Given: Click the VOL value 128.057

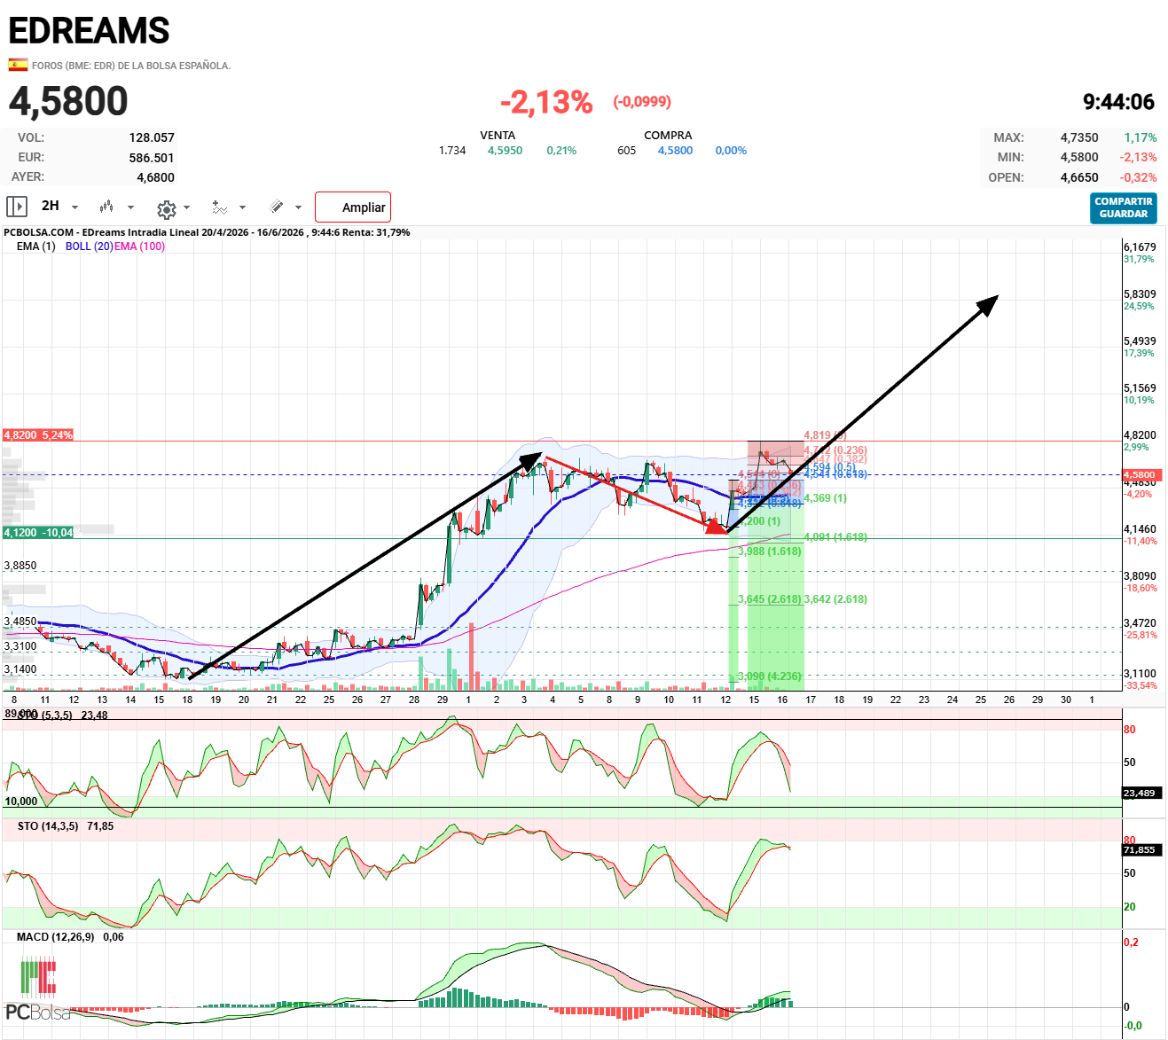Looking at the screenshot, I should 152,137.
